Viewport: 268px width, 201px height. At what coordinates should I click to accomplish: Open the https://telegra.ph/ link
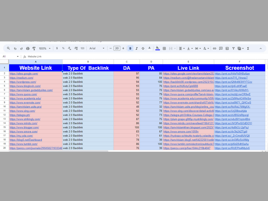pos(20,115)
